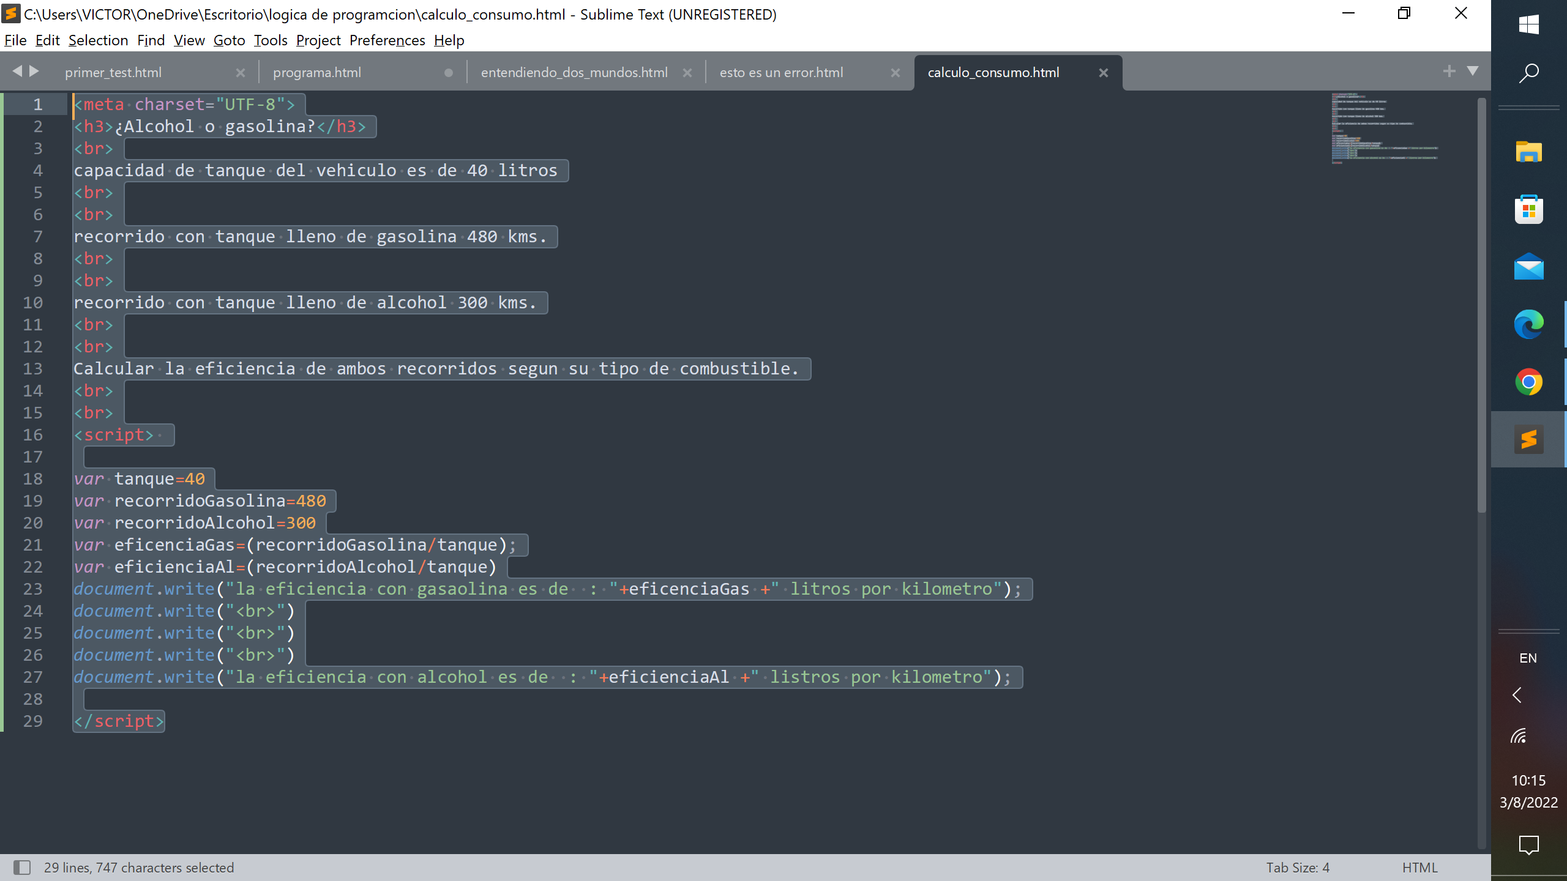Screen dimensions: 1567x881
Task: Click the alcohol document.write line
Action: click(x=543, y=677)
